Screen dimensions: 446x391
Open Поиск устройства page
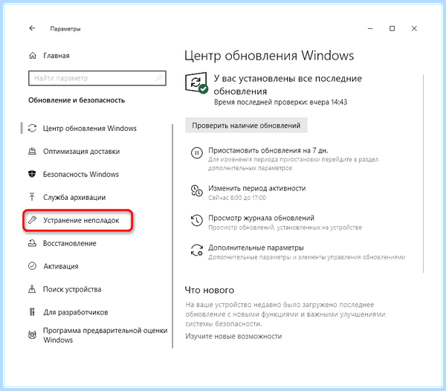pyautogui.click(x=72, y=289)
